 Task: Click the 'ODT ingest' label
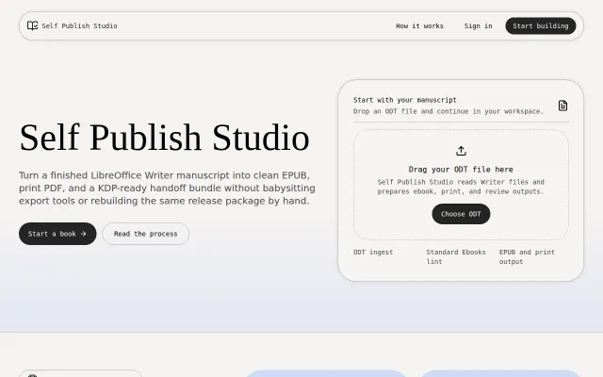pos(373,252)
